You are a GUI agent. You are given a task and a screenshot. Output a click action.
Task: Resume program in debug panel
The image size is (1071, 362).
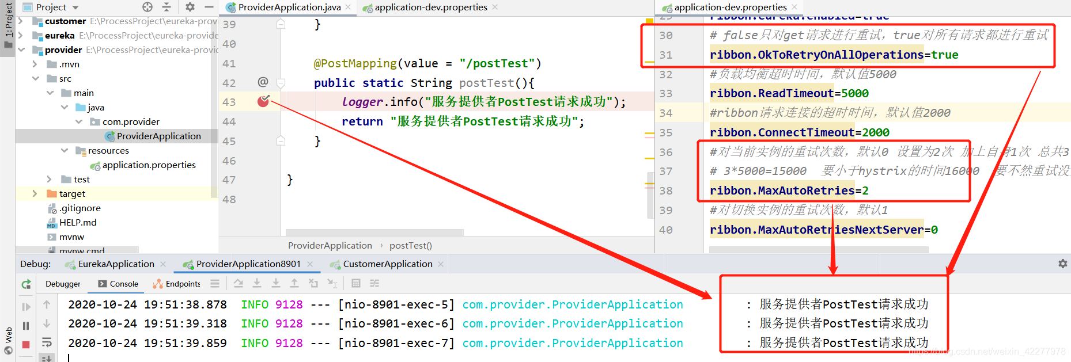(26, 307)
